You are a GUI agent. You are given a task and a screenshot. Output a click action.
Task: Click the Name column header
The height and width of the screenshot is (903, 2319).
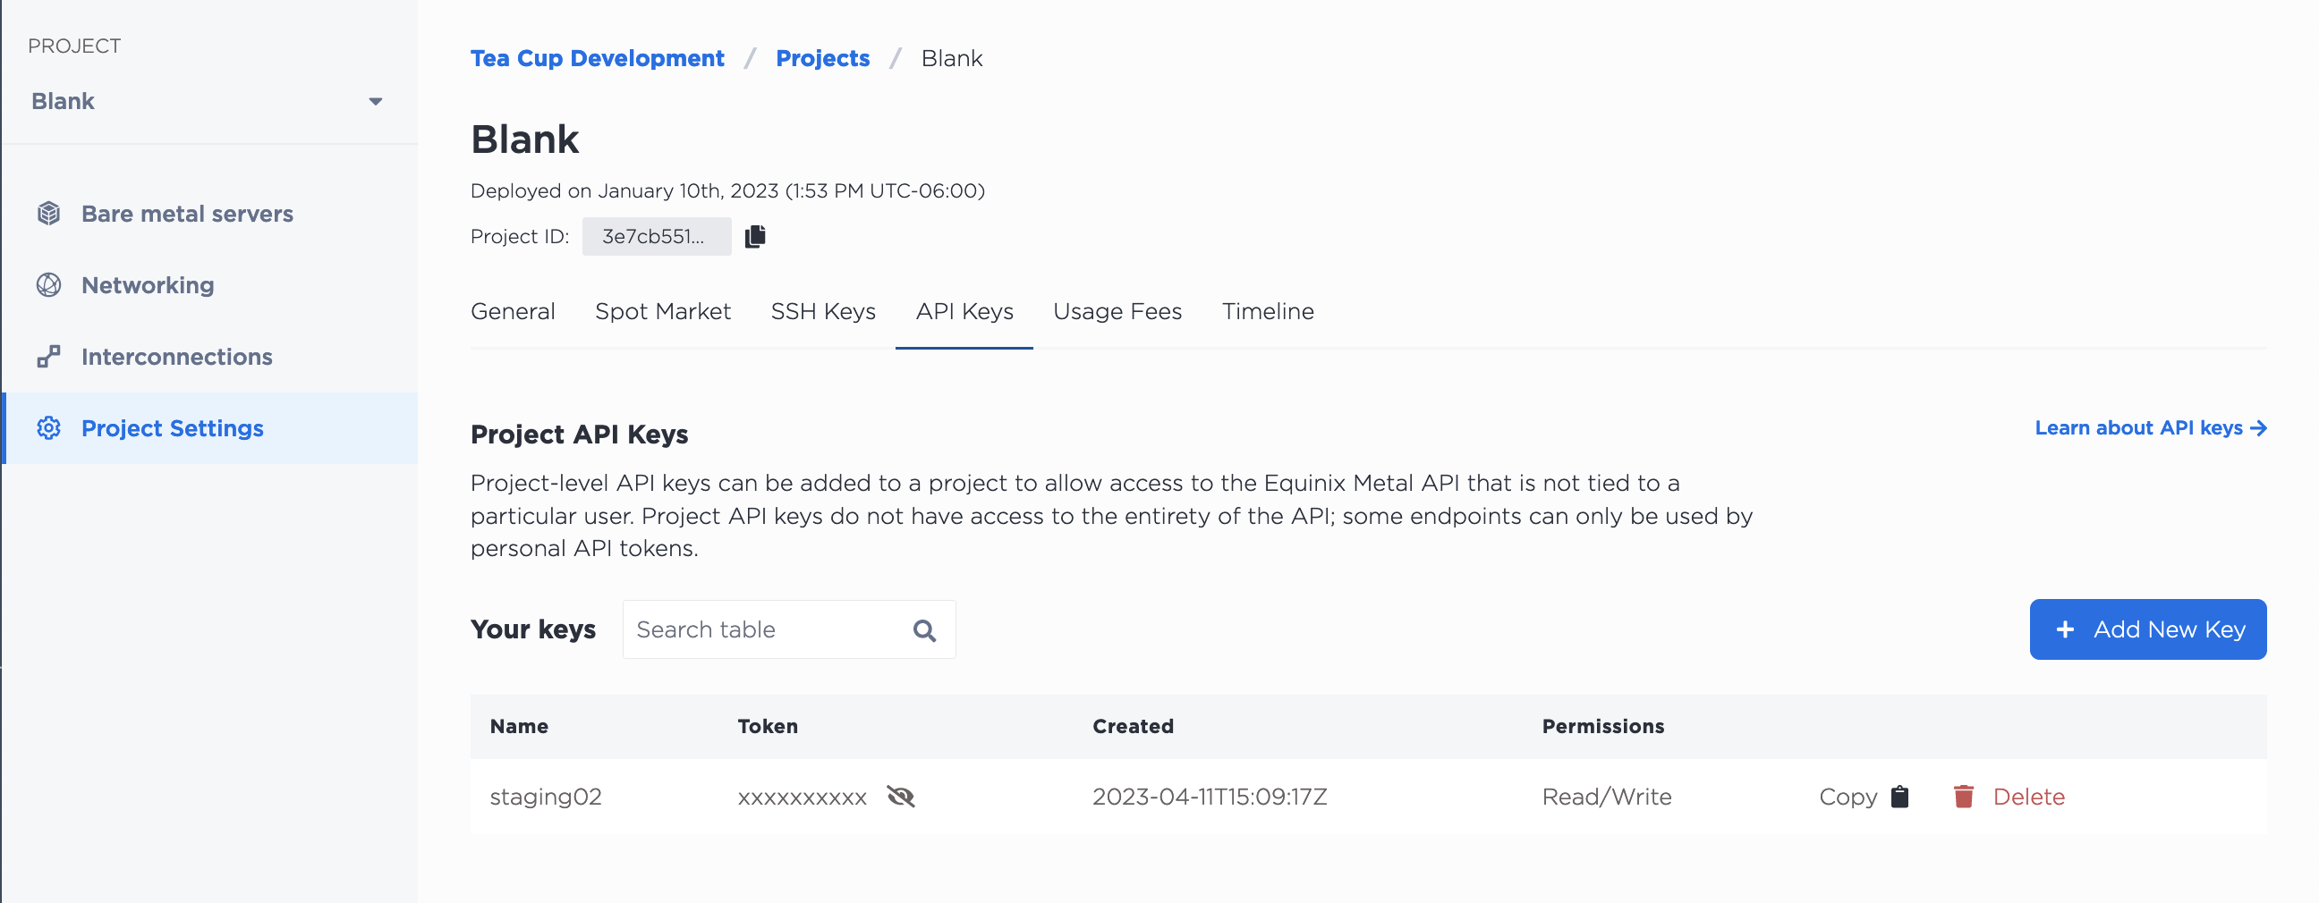(x=519, y=727)
